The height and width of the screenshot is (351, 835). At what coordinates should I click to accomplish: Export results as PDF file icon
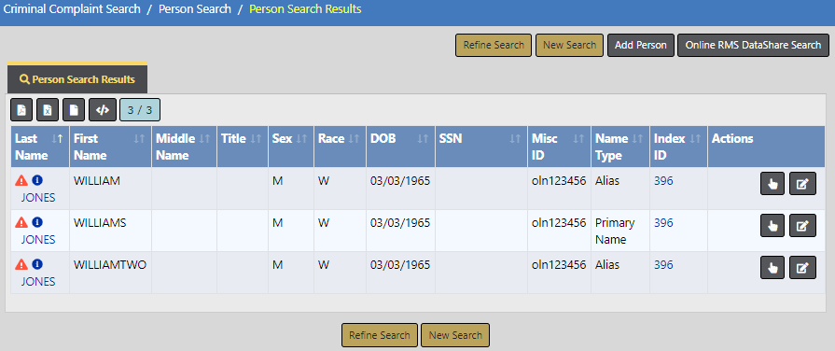pyautogui.click(x=21, y=110)
